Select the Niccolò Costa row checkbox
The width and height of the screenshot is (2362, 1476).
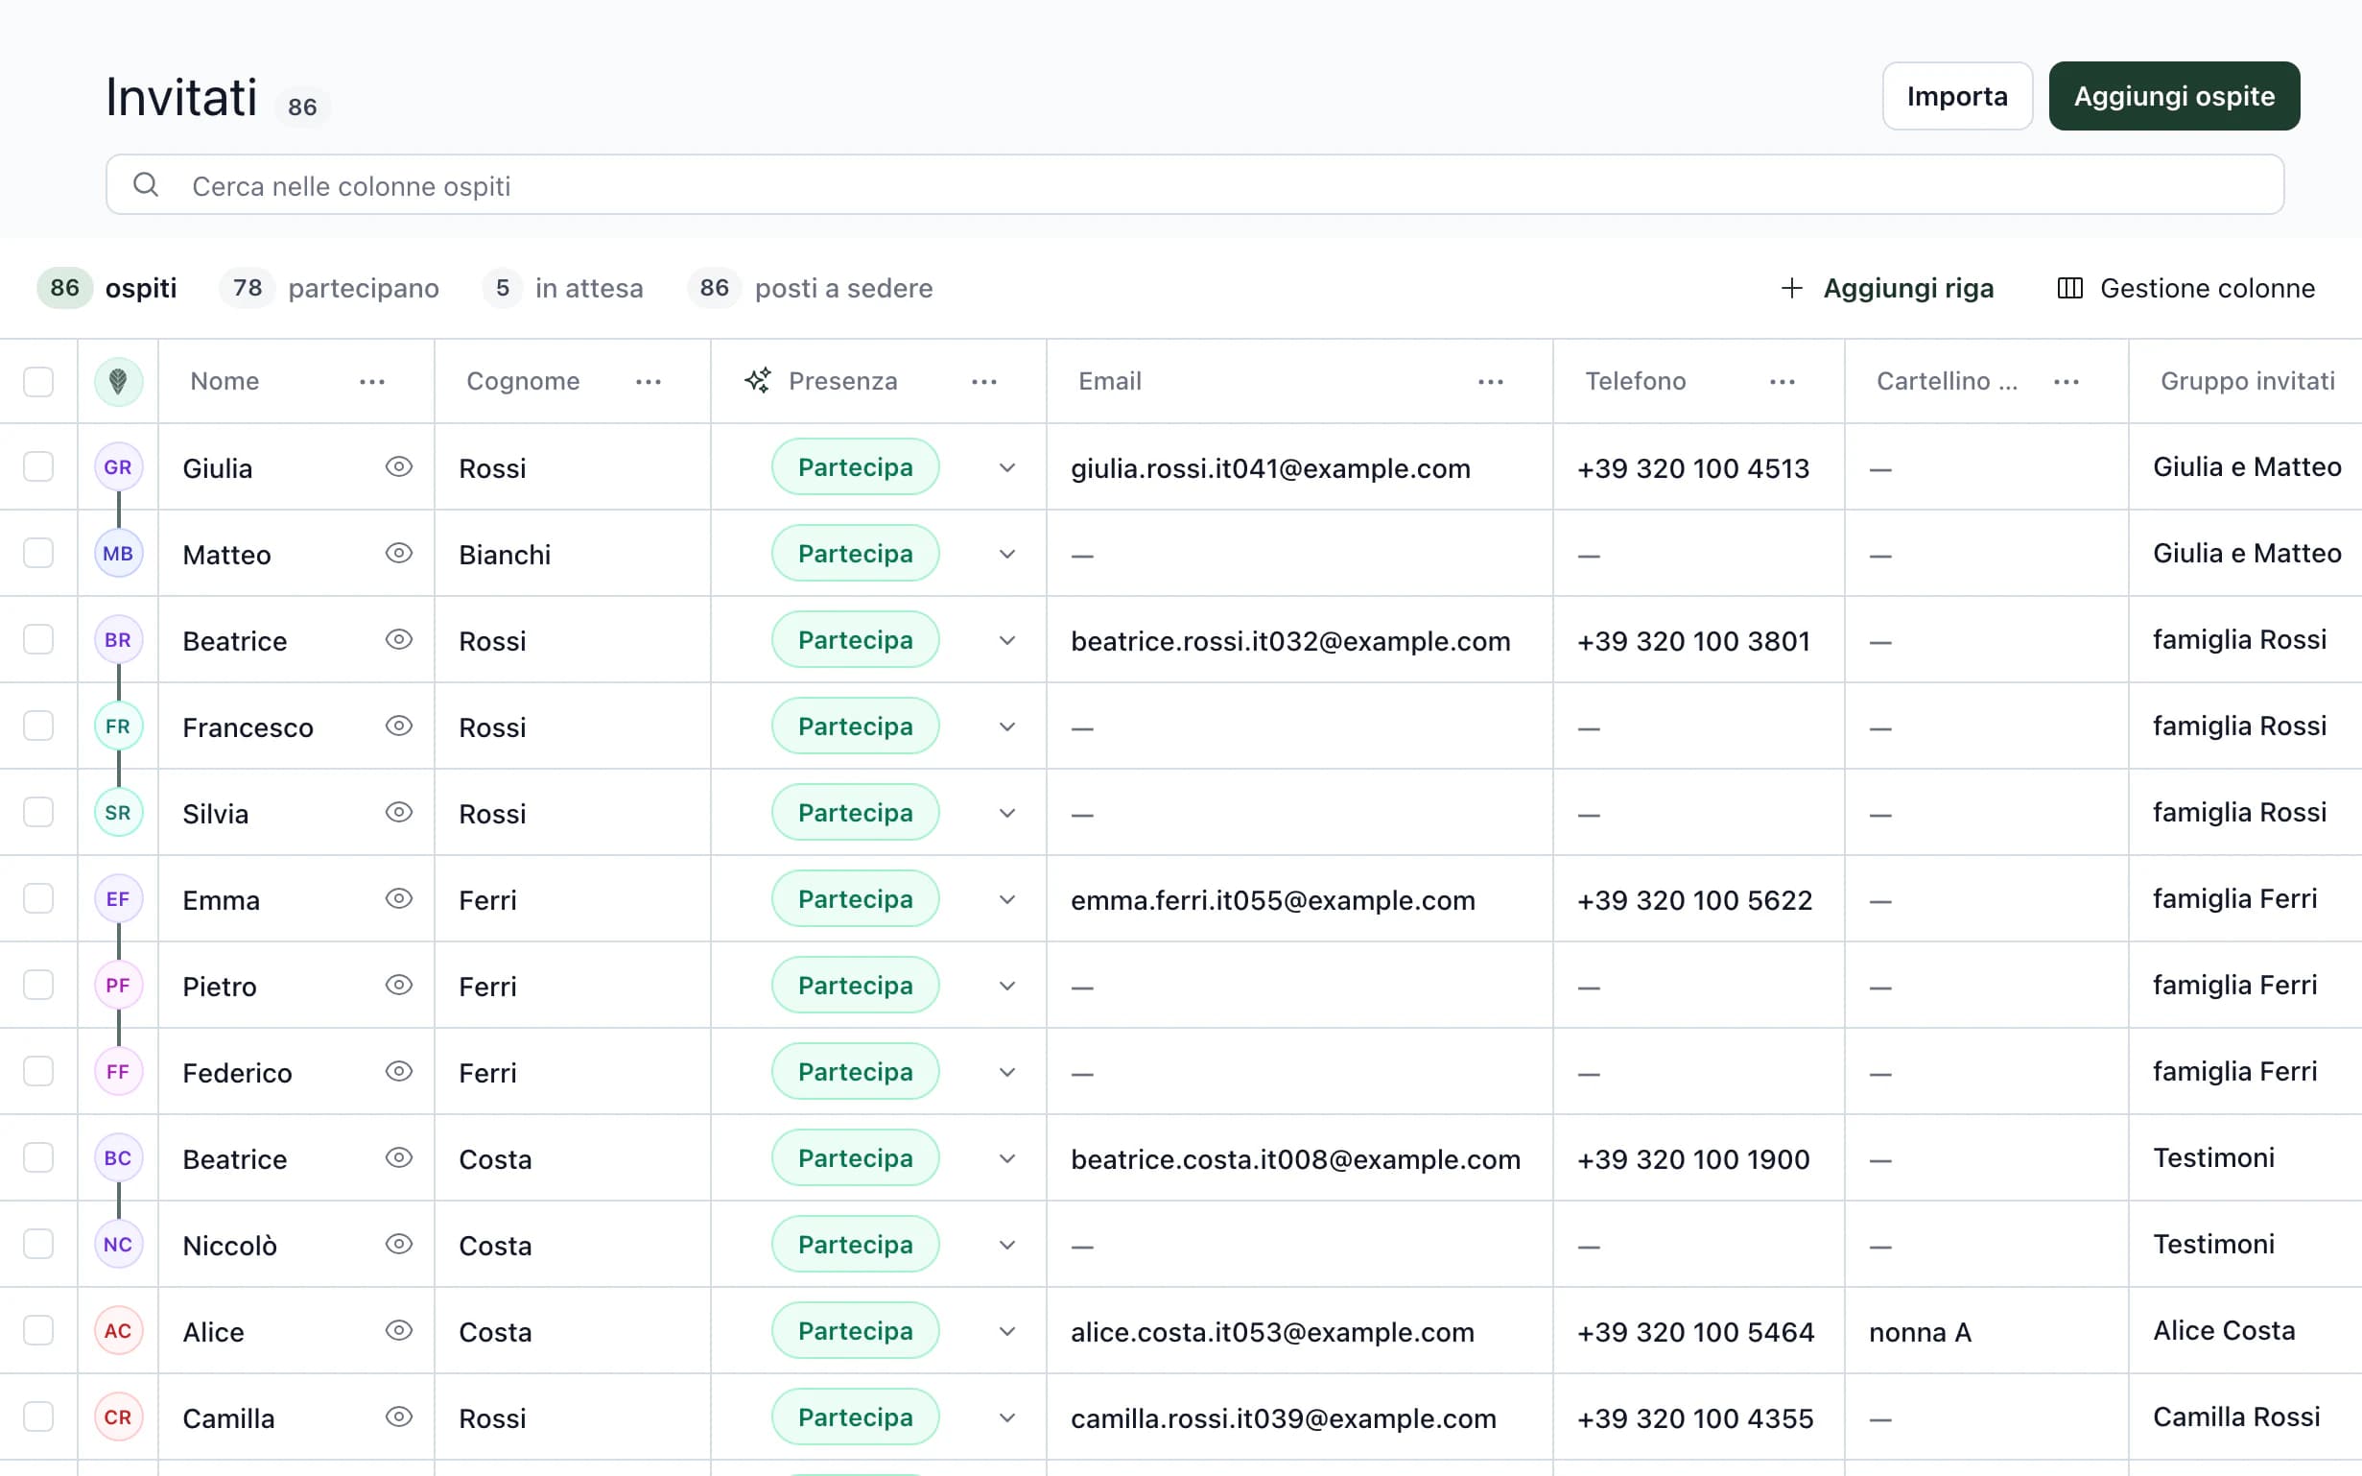[x=38, y=1244]
